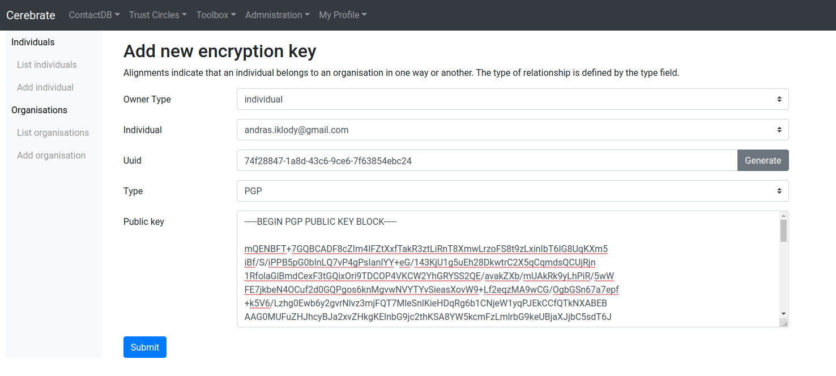Open List individuals page
The width and height of the screenshot is (836, 376).
46,65
